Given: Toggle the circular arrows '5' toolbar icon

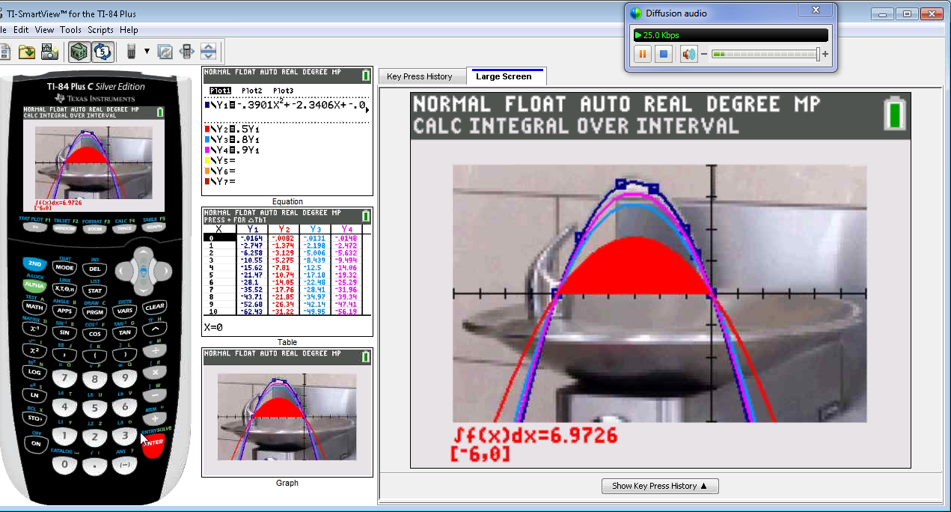Looking at the screenshot, I should (x=103, y=52).
